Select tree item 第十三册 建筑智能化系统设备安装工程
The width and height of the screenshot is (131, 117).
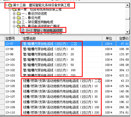[x=41, y=5]
